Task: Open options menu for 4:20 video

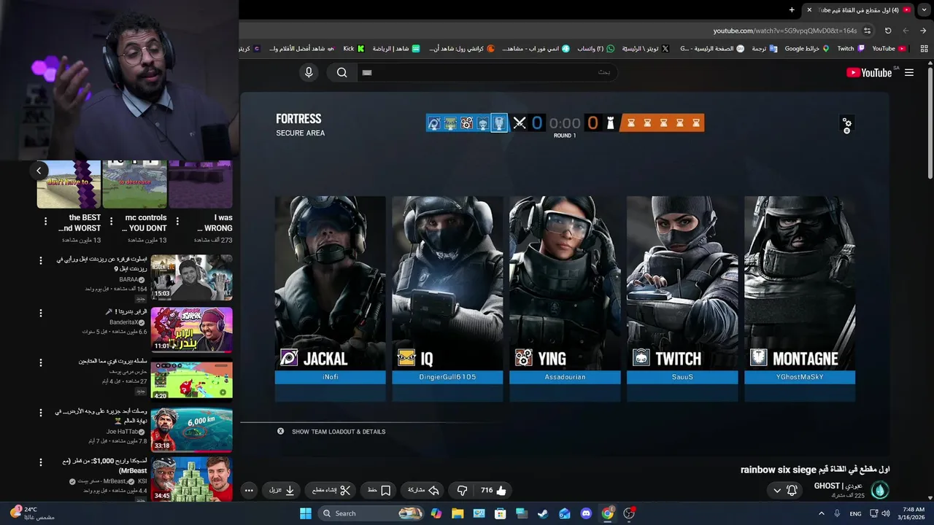Action: [42, 362]
